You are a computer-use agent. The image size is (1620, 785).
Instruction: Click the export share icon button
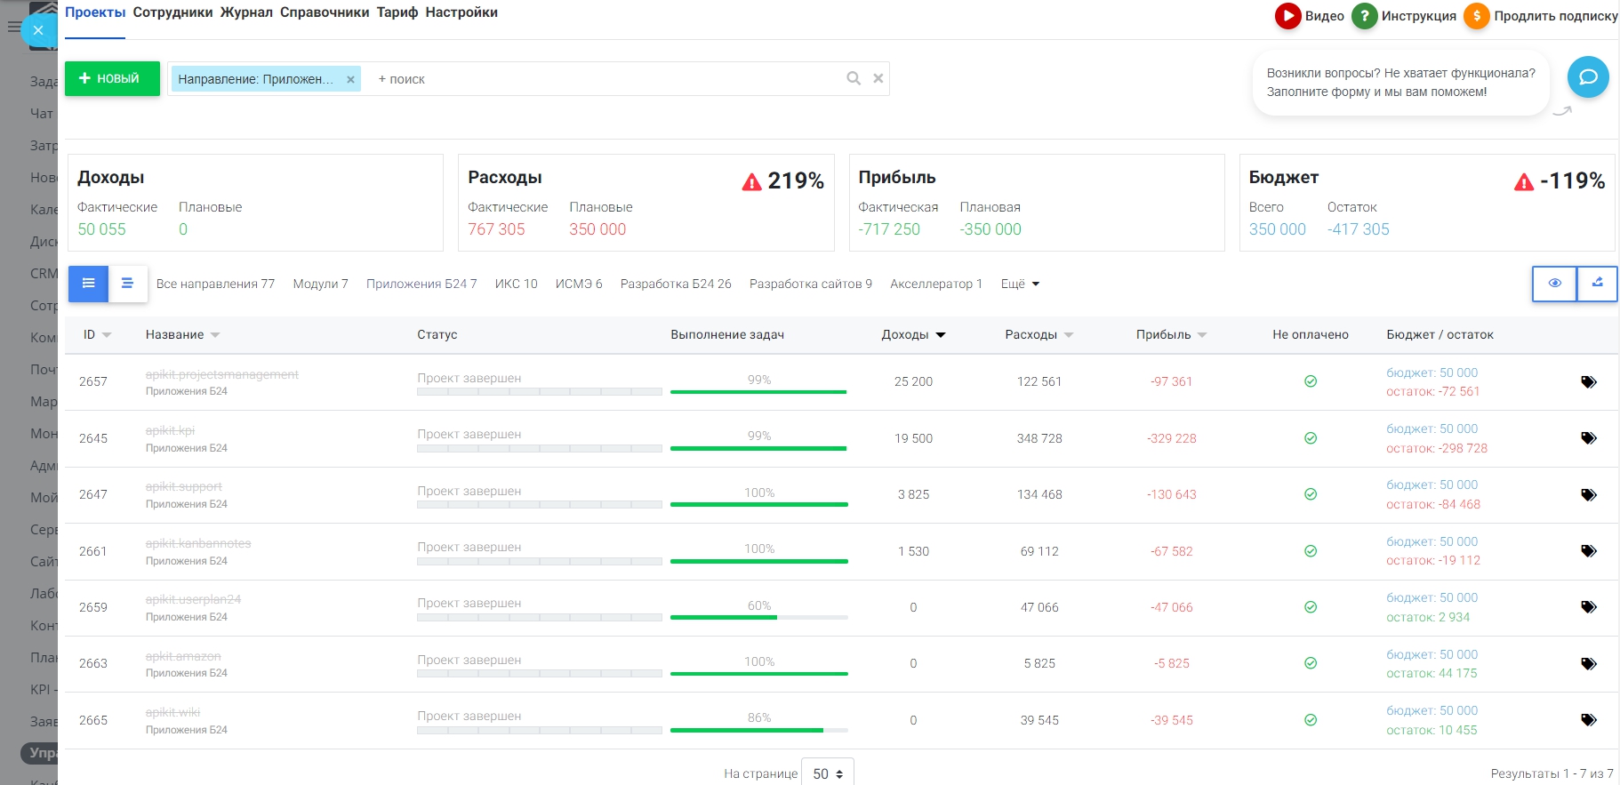(x=1597, y=284)
